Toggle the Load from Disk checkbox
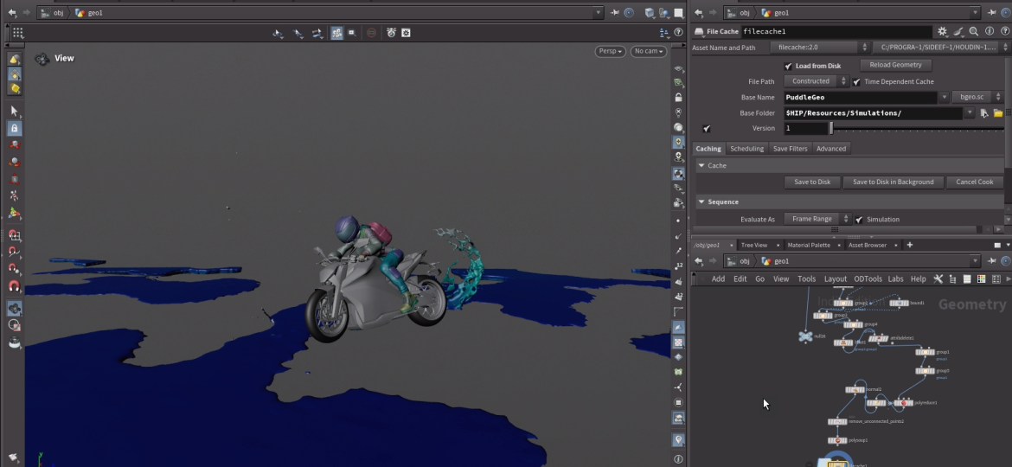The height and width of the screenshot is (467, 1012). tap(788, 66)
